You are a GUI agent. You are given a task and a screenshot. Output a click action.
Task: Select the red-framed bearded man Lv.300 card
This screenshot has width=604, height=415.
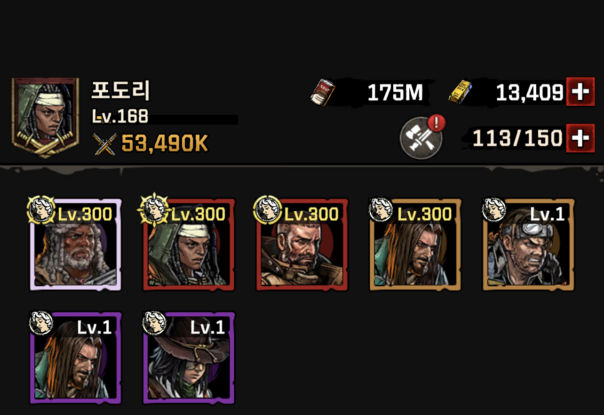click(x=302, y=245)
